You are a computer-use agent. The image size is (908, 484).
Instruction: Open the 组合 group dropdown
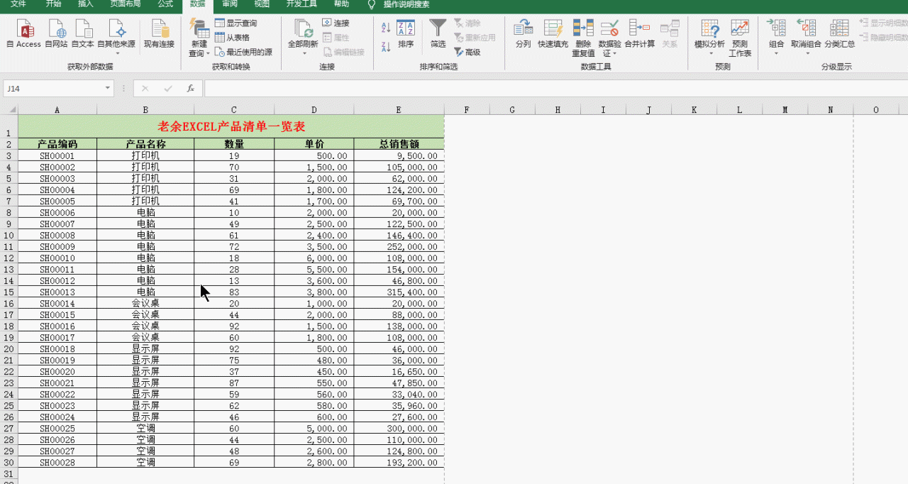pos(777,38)
